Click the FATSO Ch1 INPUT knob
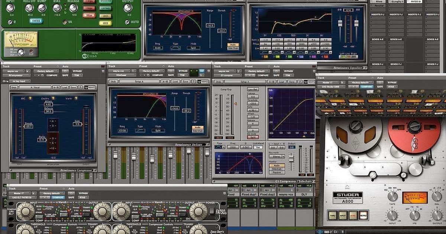This screenshot has width=446, height=234. [25, 211]
